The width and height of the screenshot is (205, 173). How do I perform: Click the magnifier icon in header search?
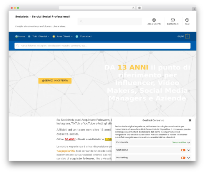click(x=81, y=22)
